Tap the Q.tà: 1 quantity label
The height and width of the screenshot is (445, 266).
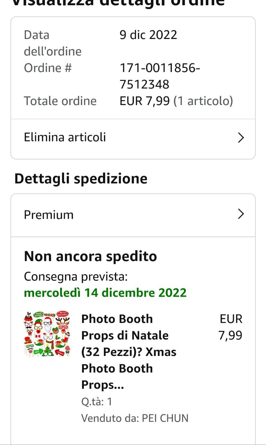(x=97, y=402)
